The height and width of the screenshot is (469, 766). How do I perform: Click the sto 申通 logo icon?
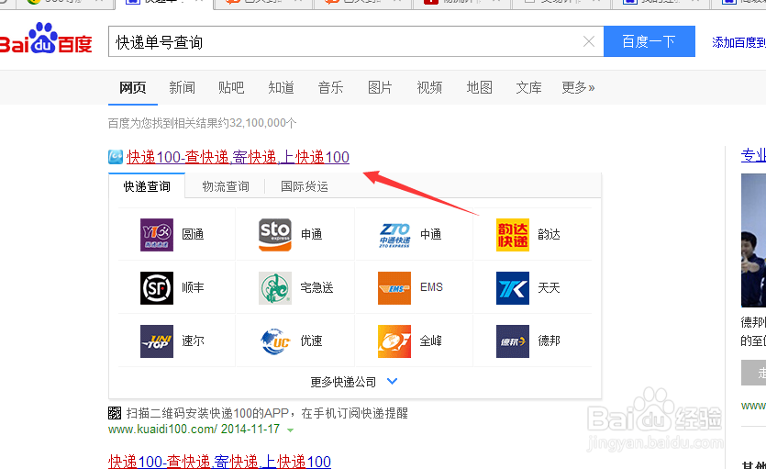pos(274,235)
